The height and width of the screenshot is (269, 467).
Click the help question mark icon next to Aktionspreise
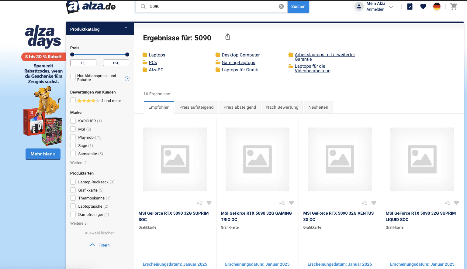[x=127, y=79]
